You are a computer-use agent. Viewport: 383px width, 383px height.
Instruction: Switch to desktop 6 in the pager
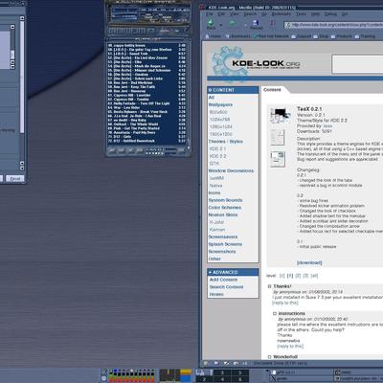pos(240,379)
